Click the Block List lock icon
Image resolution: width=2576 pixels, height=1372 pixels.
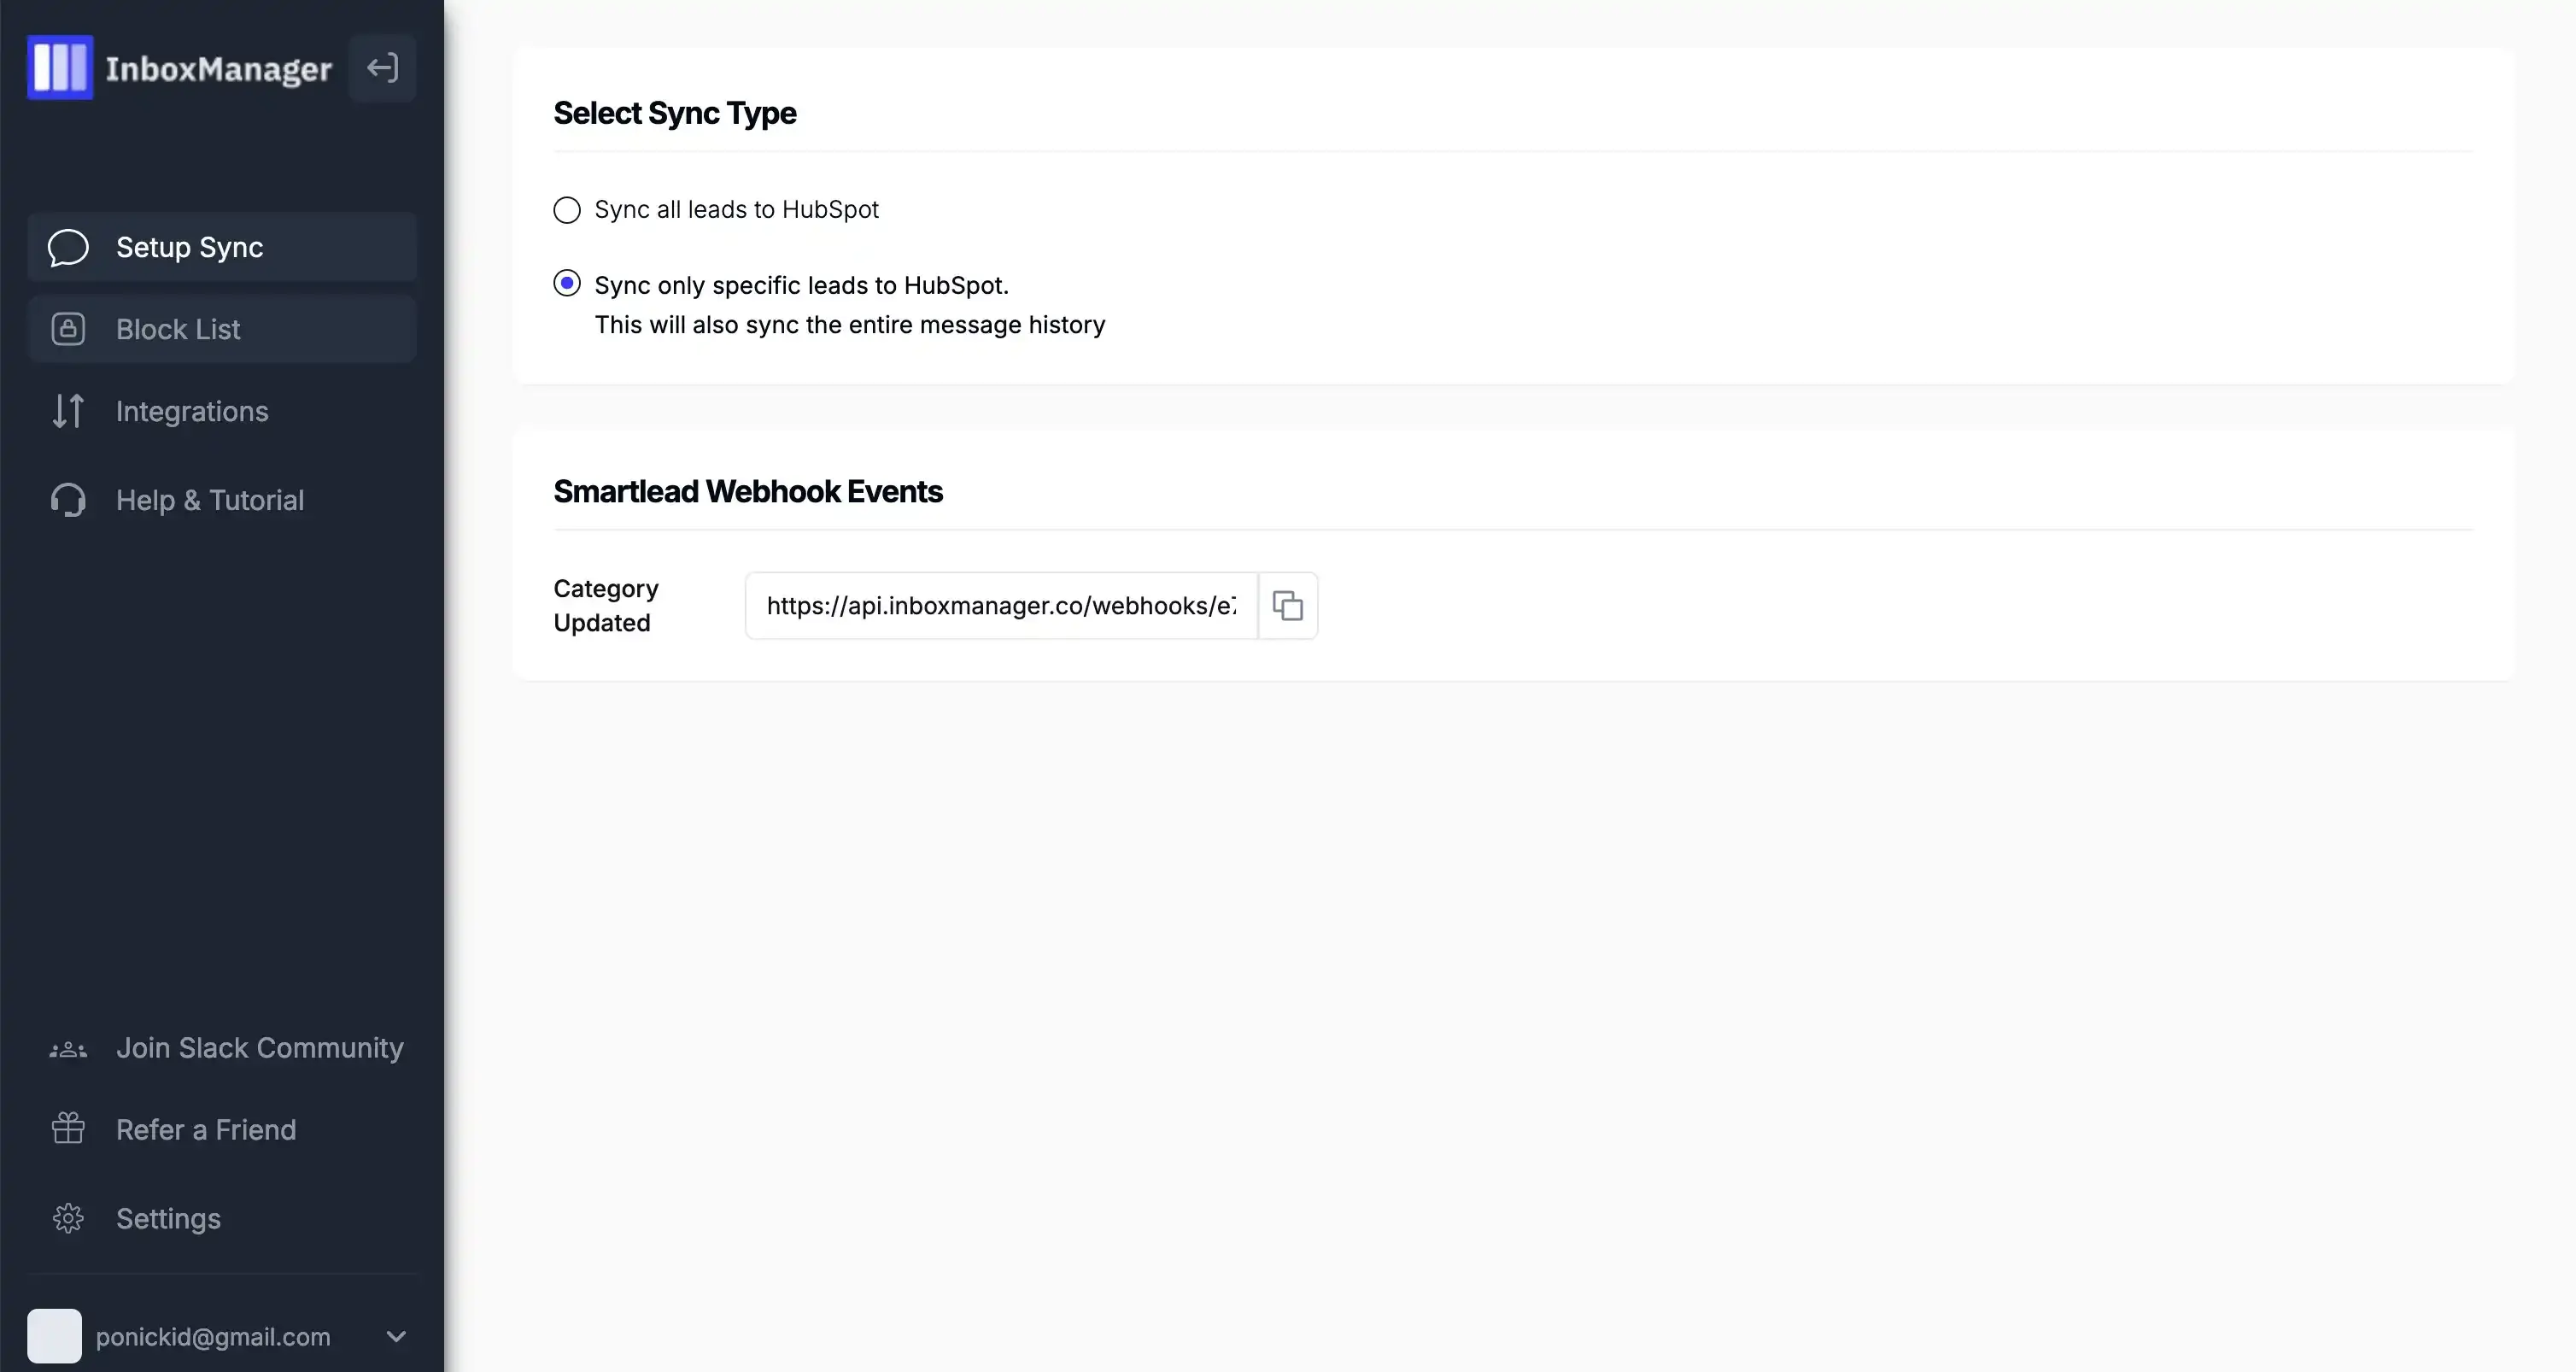[68, 329]
